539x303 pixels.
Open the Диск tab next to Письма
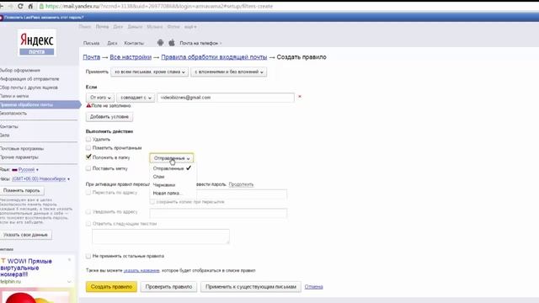112,43
